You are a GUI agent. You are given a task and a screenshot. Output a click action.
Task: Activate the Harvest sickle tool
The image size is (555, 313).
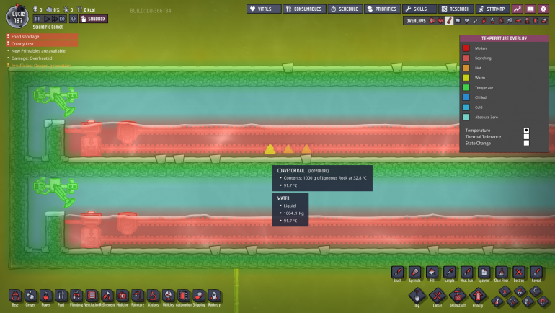click(535, 291)
